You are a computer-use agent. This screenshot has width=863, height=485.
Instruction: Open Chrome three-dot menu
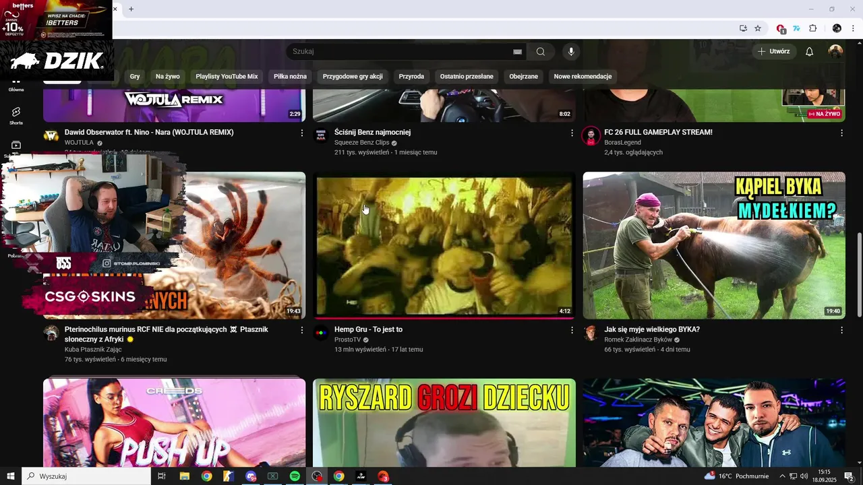pyautogui.click(x=854, y=28)
